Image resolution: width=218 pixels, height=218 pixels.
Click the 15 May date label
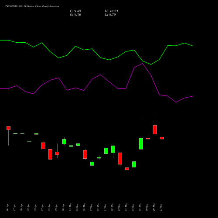point(133,207)
